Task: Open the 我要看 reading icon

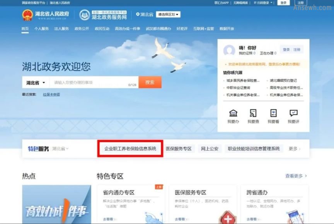Action: tap(273, 113)
